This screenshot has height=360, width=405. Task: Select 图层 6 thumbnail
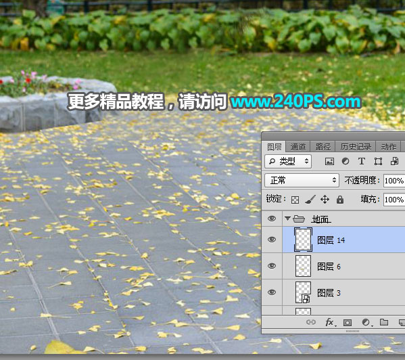pos(303,266)
